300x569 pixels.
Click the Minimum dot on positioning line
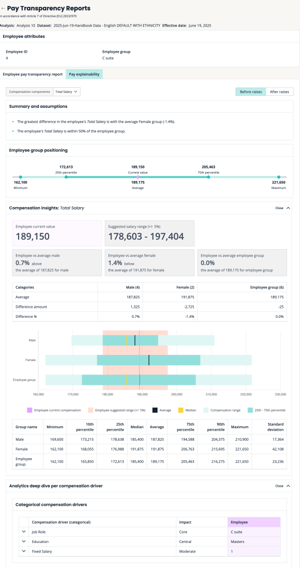click(x=20, y=177)
